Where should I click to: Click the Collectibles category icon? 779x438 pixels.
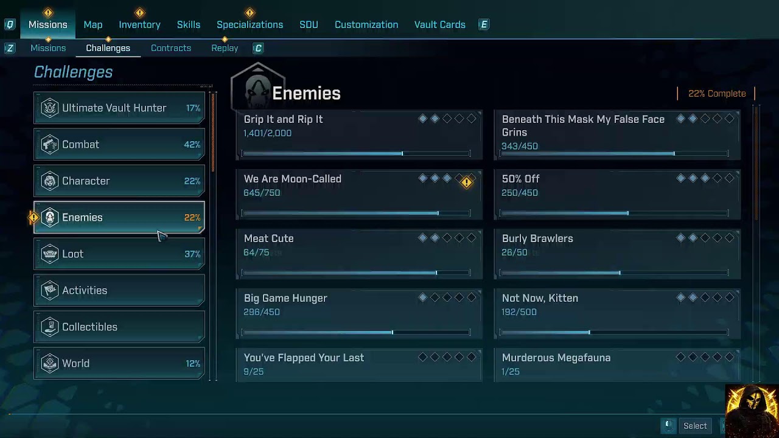49,327
